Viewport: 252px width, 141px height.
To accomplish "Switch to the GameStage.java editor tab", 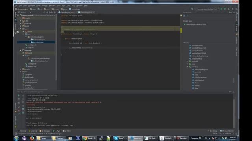I will [x=86, y=13].
